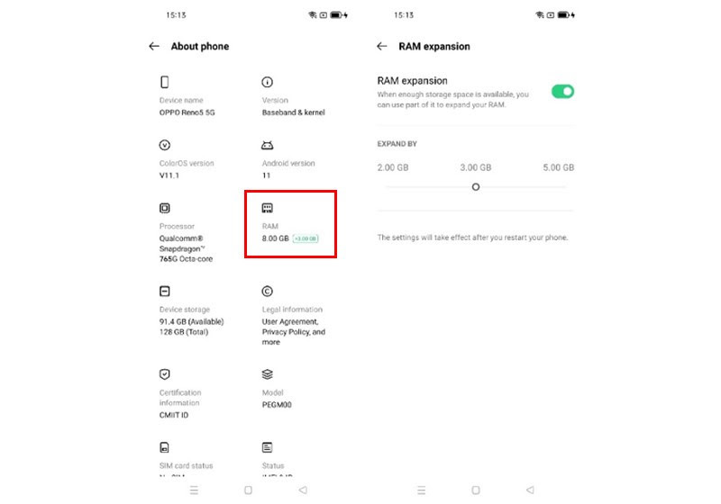Open the Legal information copyright icon
The width and height of the screenshot is (721, 504).
pyautogui.click(x=267, y=292)
